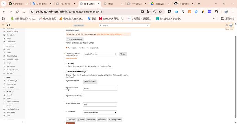The width and height of the screenshot is (237, 124).
Task: Open the Discourse sidebar hamburger menu
Action: tap(3, 25)
